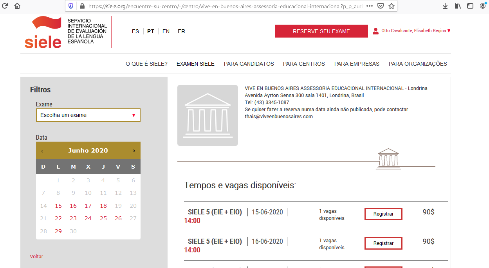Image resolution: width=489 pixels, height=268 pixels.
Task: Expand the Otto Cavalcante user menu
Action: point(416,31)
